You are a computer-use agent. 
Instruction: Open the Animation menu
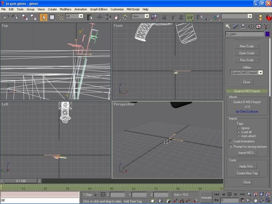pyautogui.click(x=81, y=10)
